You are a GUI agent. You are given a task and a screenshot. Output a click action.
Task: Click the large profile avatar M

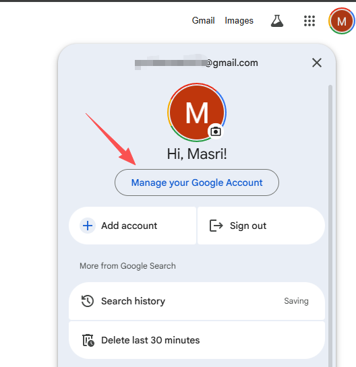(197, 112)
